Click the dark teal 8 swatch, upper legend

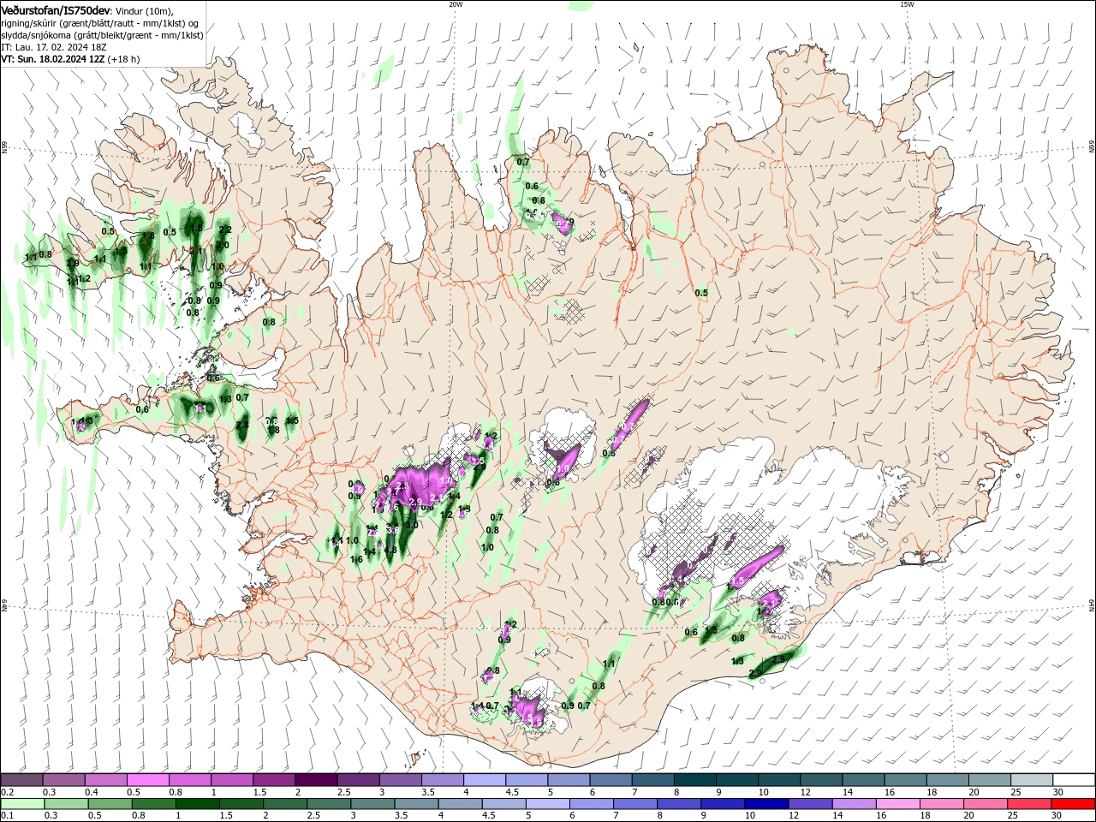click(694, 780)
